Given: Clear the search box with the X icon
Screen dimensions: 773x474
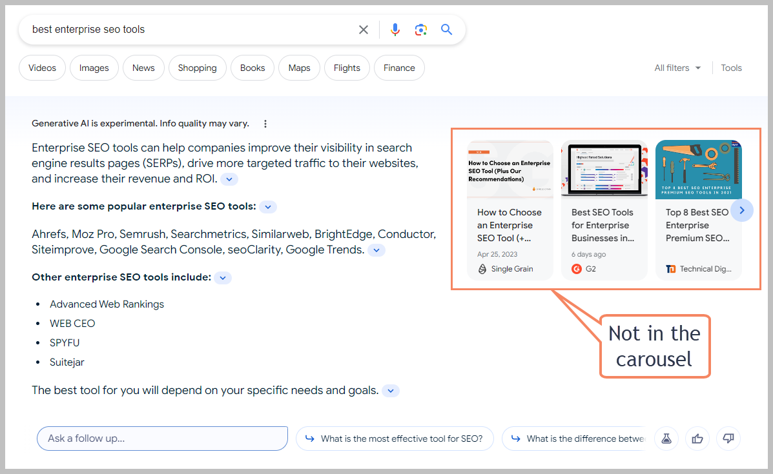Looking at the screenshot, I should pyautogui.click(x=364, y=30).
